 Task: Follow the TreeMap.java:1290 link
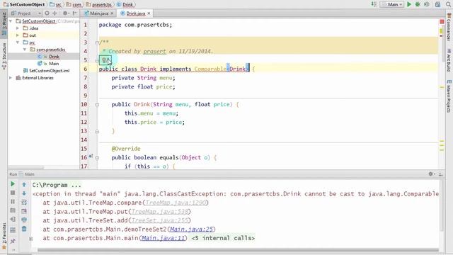(x=176, y=203)
